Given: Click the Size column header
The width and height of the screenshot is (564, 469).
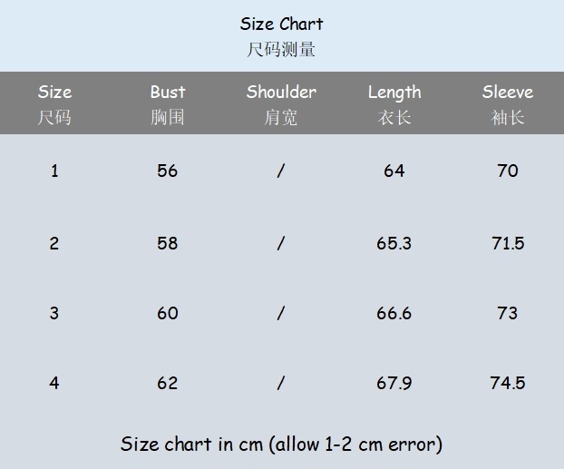Looking at the screenshot, I should click(x=54, y=93).
